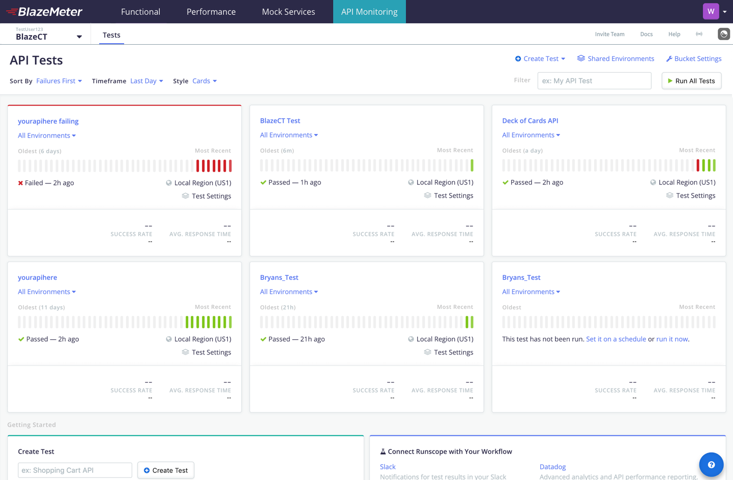Switch to the Functional tab
This screenshot has width=733, height=480.
click(140, 12)
